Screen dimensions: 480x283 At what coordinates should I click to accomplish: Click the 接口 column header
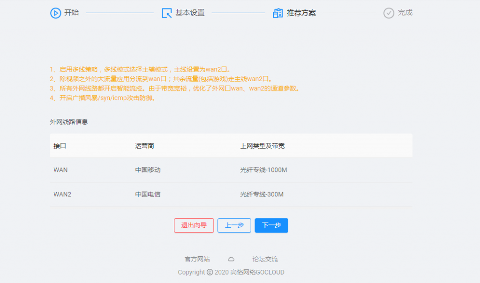pyautogui.click(x=60, y=146)
